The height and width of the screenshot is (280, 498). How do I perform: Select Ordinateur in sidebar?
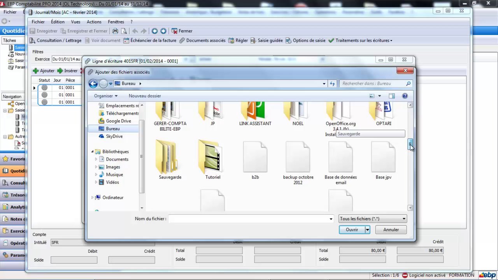[109, 198]
